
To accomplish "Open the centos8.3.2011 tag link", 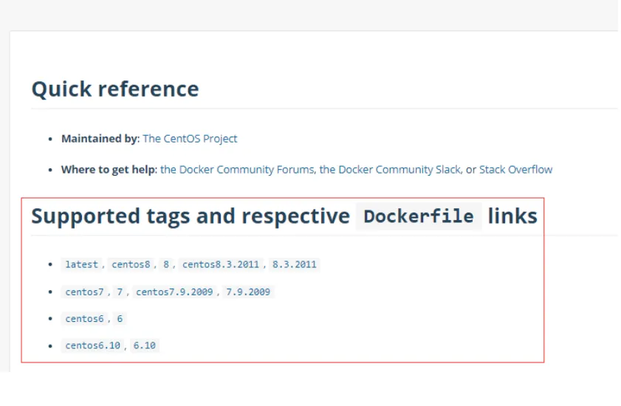I will (221, 264).
